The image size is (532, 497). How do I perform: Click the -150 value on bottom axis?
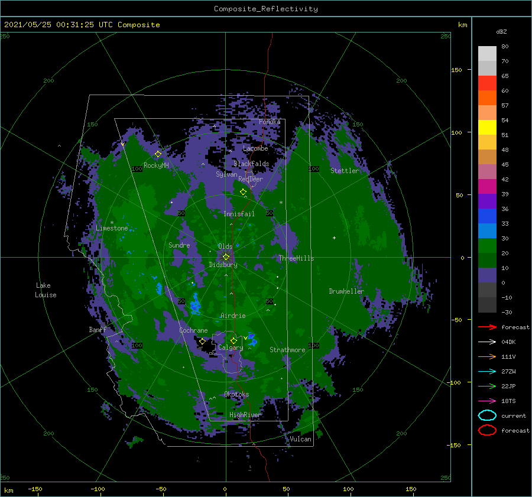pyautogui.click(x=35, y=489)
